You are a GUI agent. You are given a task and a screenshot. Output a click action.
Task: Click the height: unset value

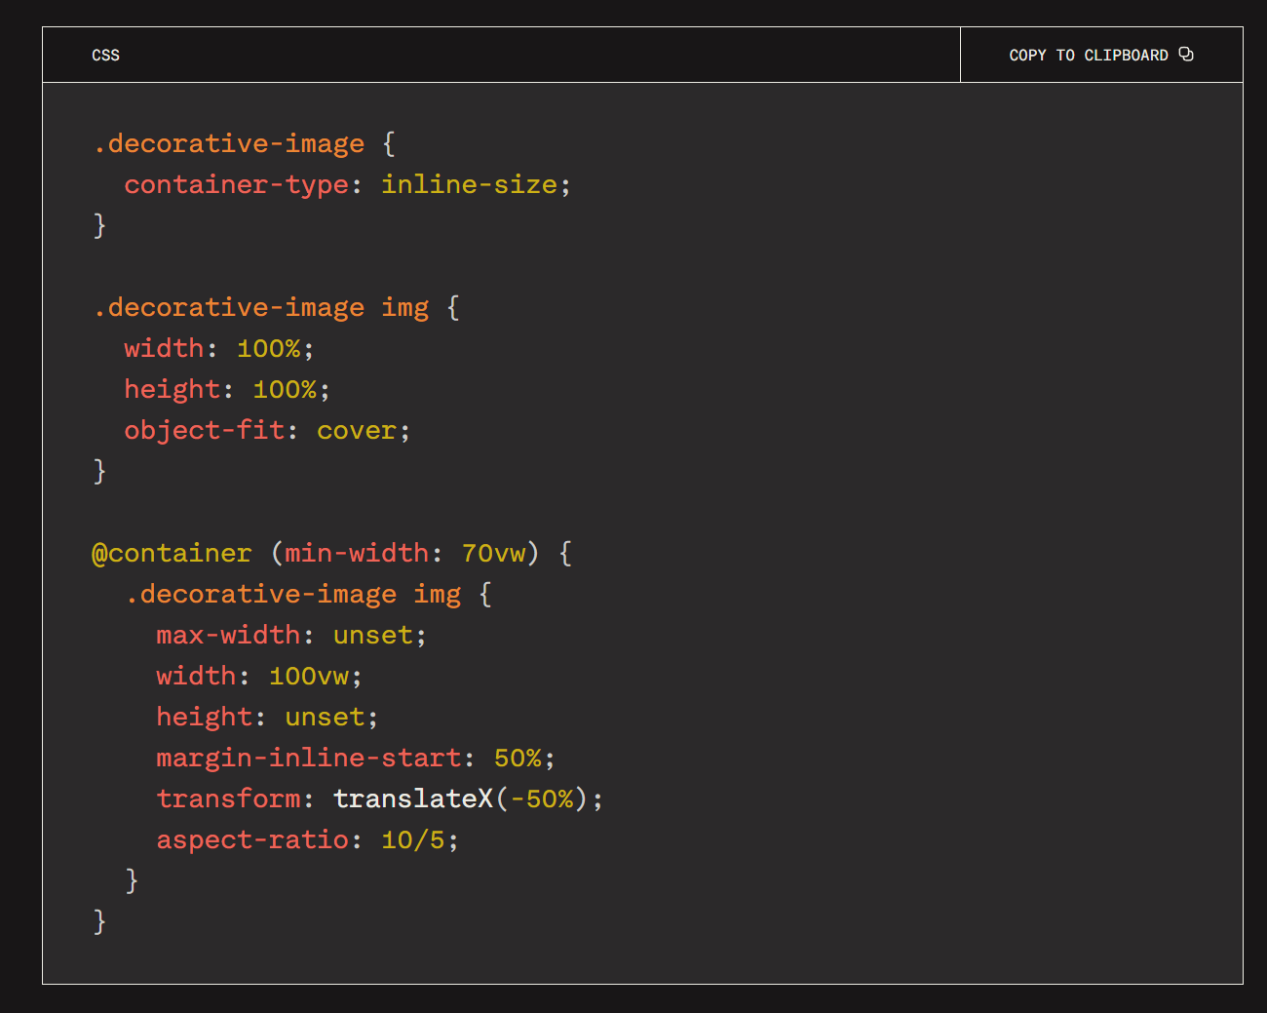coord(325,717)
